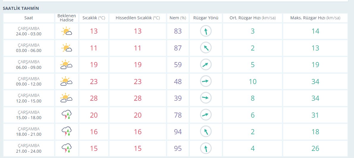Click the Hissedilen Sıcaklık column header
354x158 pixels.
click(138, 18)
